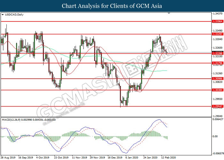Select the 1.31796 support price tag
Screen dimensions: 224x160
point(218,63)
